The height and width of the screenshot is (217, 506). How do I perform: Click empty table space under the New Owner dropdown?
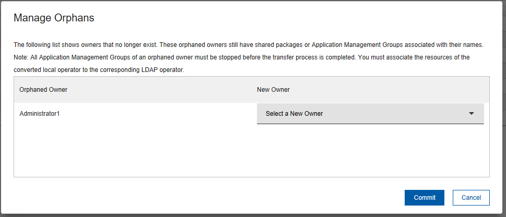pyautogui.click(x=370, y=151)
